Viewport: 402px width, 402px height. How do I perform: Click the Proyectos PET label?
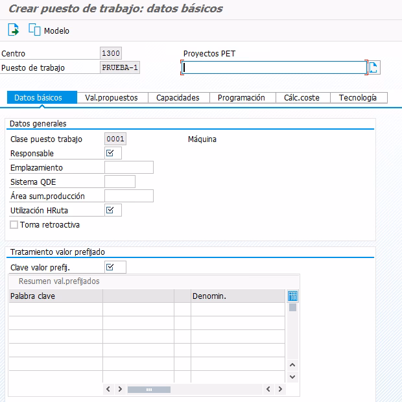pyautogui.click(x=209, y=54)
